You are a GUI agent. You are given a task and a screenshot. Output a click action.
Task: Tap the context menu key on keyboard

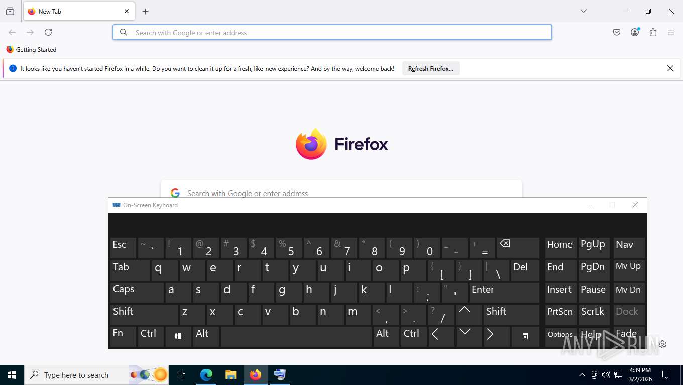click(x=525, y=337)
